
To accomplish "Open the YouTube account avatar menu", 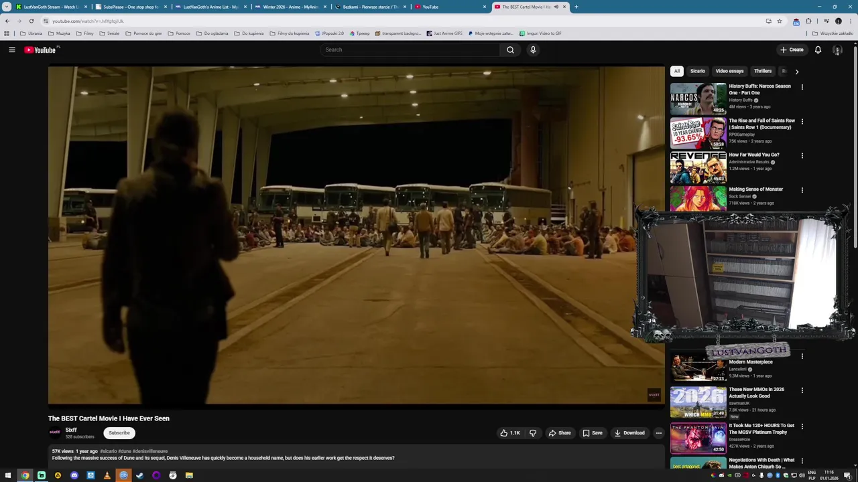I will [837, 50].
